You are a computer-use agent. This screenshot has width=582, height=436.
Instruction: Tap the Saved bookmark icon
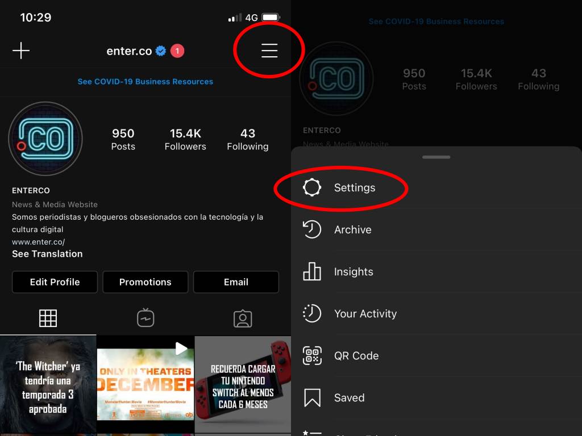click(x=312, y=397)
